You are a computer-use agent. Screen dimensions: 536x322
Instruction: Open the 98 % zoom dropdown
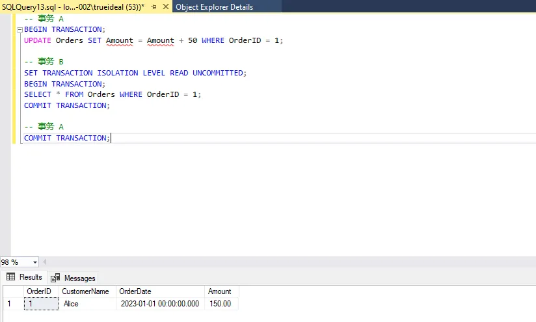pos(34,262)
